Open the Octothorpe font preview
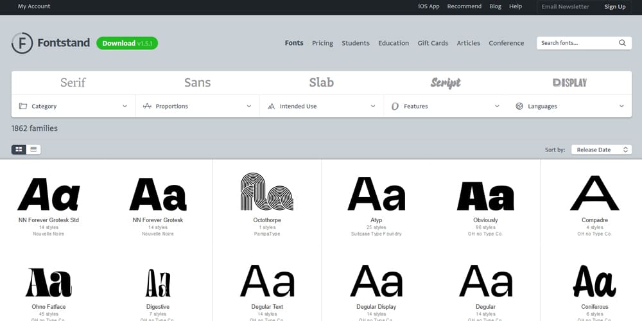The height and width of the screenshot is (321, 642). coord(267,191)
